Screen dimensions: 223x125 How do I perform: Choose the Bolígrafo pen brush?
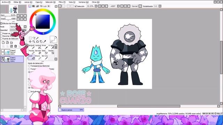click(x=32, y=47)
